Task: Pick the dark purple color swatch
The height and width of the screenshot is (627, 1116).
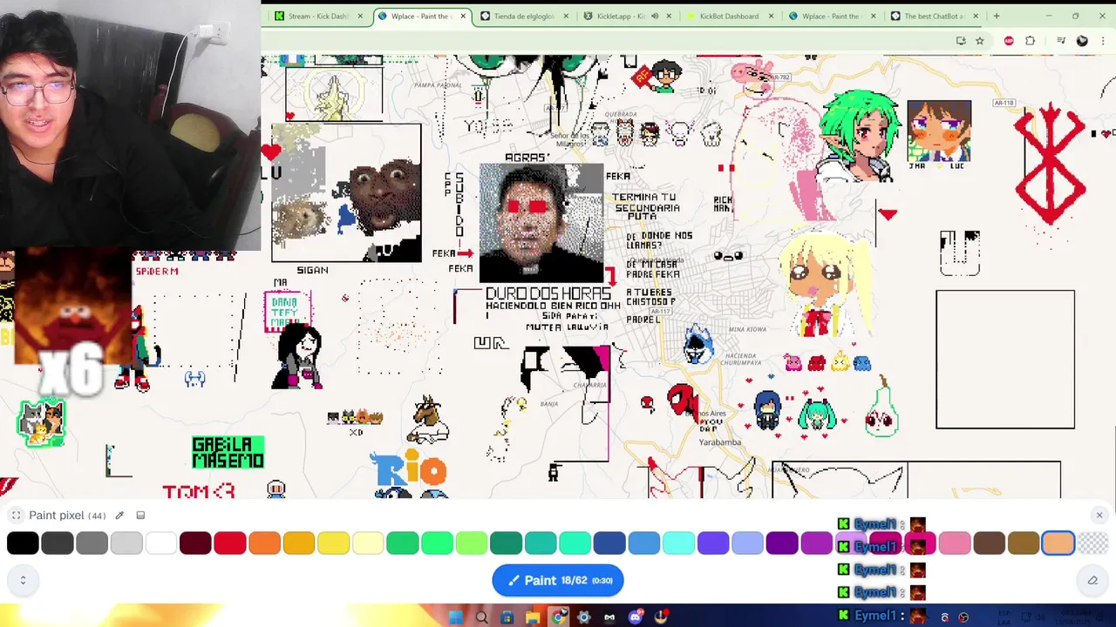Action: (x=782, y=543)
